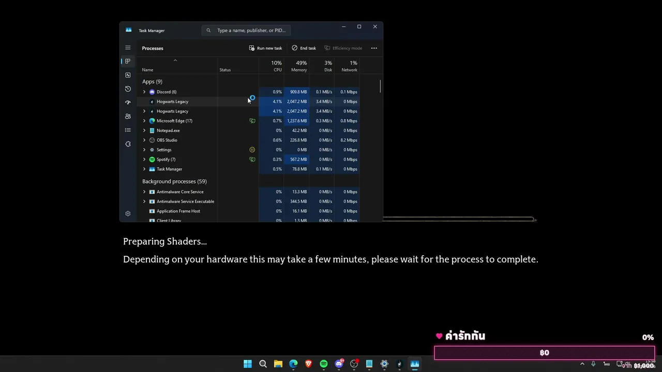662x372 pixels.
Task: Expand the Antimalware Core Service group
Action: point(144,192)
